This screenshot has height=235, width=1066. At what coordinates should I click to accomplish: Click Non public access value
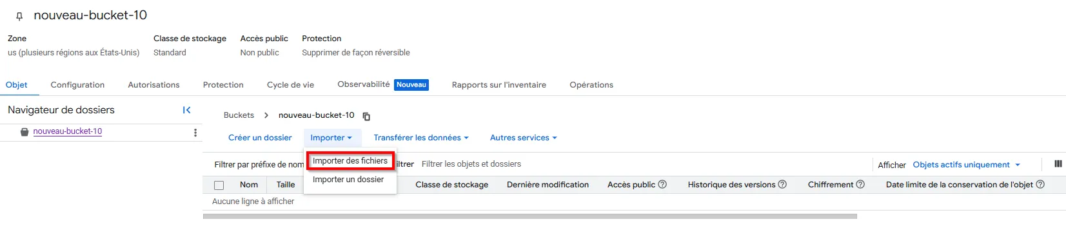(x=260, y=53)
